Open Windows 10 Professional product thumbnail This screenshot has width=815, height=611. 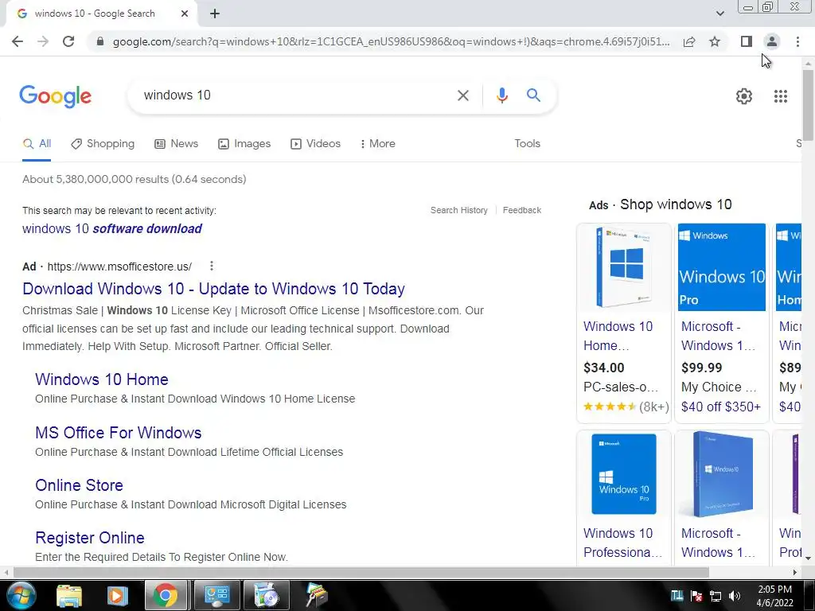[x=624, y=474]
